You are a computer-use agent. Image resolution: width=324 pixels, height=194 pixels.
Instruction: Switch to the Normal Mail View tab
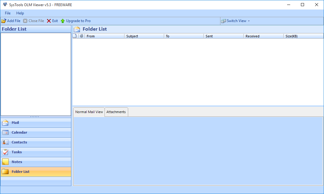pos(89,112)
